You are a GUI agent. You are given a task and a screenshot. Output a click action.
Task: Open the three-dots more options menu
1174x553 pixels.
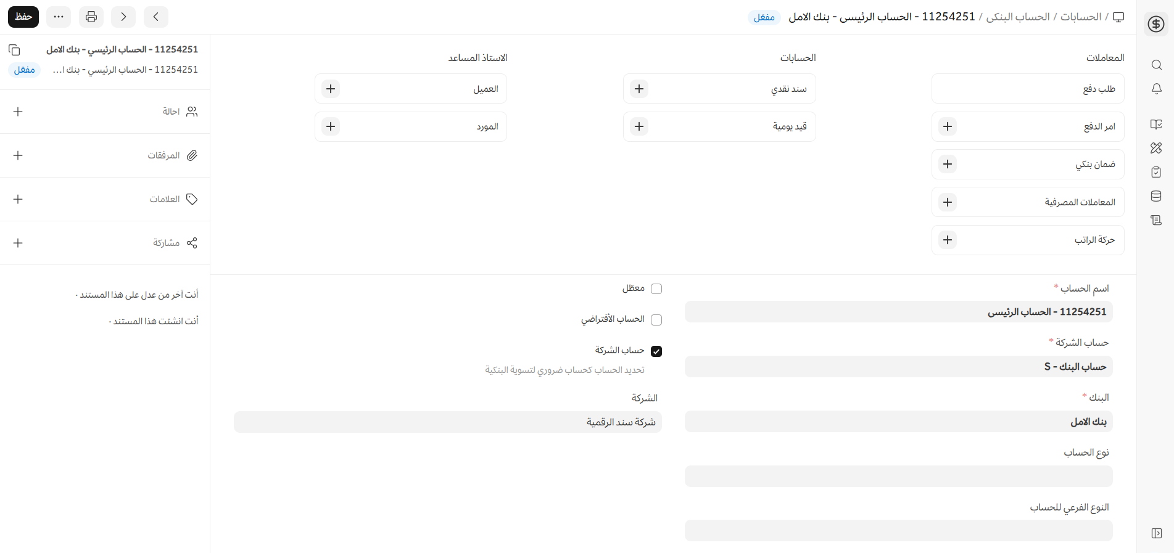[59, 17]
